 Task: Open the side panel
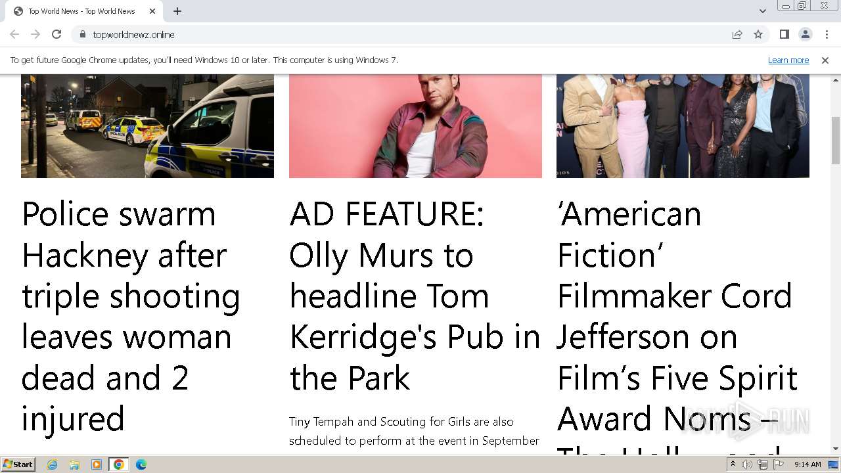click(784, 34)
